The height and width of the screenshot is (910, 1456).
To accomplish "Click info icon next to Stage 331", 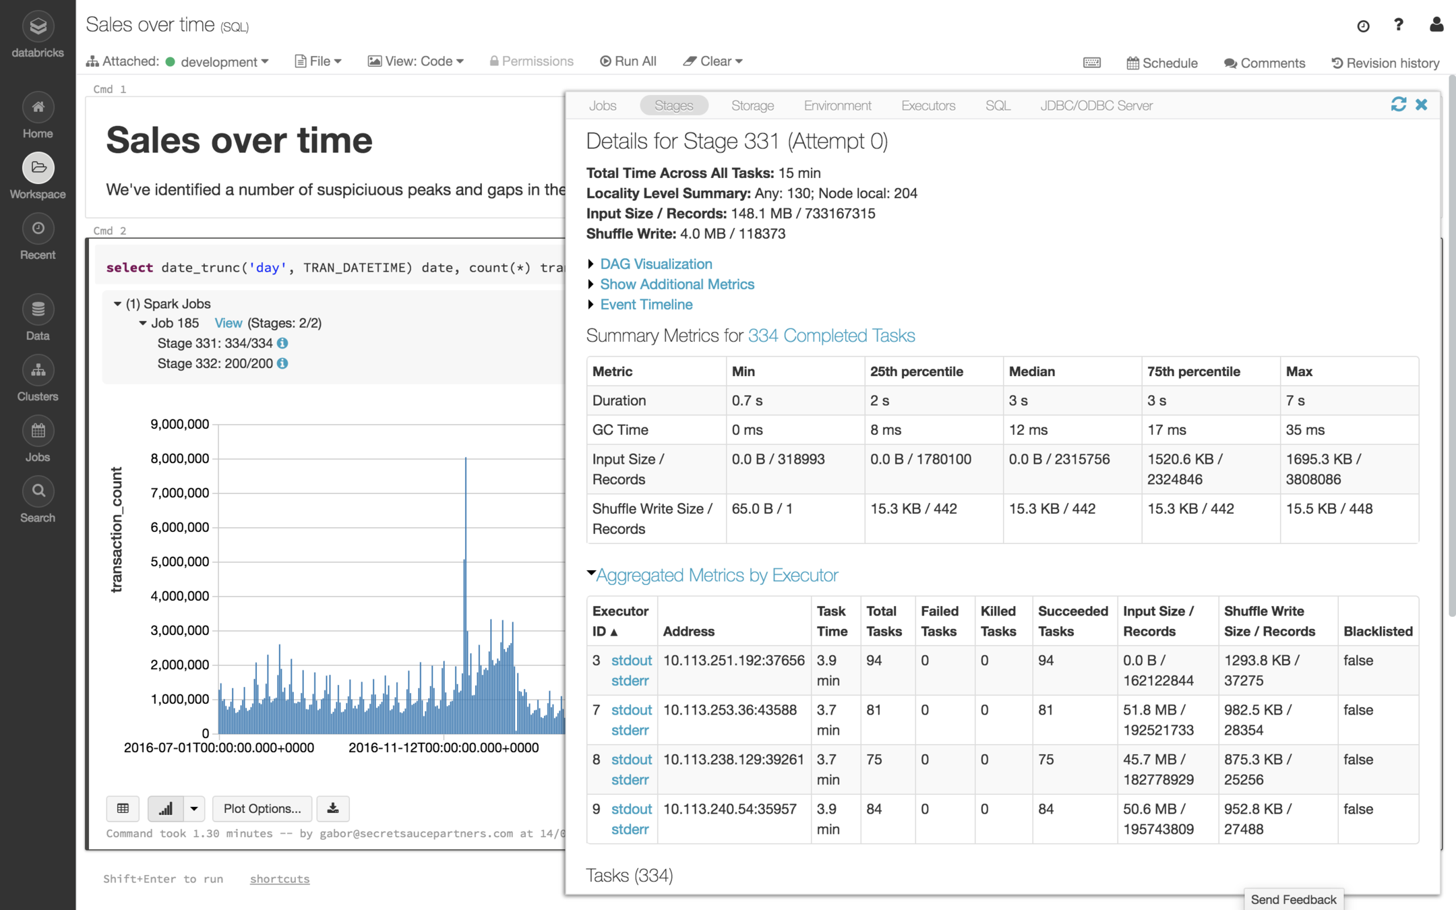I will click(x=282, y=343).
